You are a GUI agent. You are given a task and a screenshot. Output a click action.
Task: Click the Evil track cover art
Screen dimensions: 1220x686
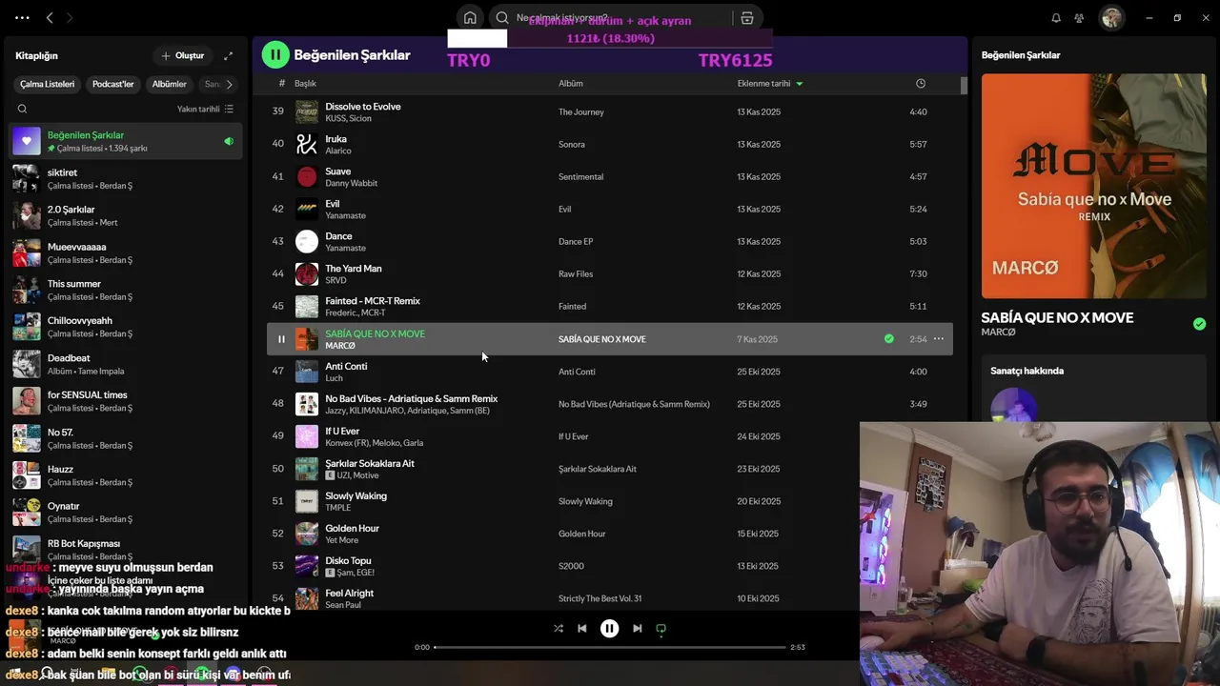click(x=307, y=210)
